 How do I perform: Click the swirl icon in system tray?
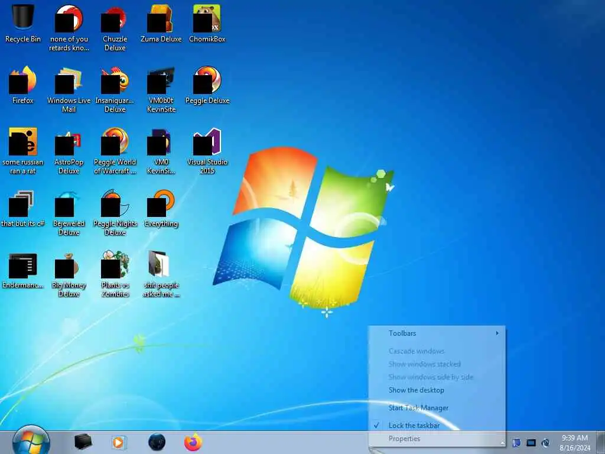(x=545, y=442)
